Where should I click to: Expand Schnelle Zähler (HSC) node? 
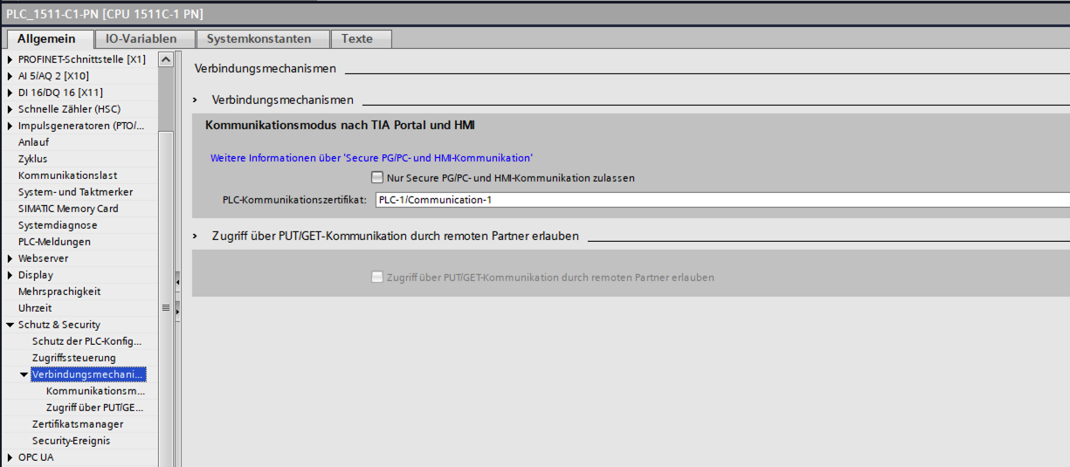pos(10,109)
